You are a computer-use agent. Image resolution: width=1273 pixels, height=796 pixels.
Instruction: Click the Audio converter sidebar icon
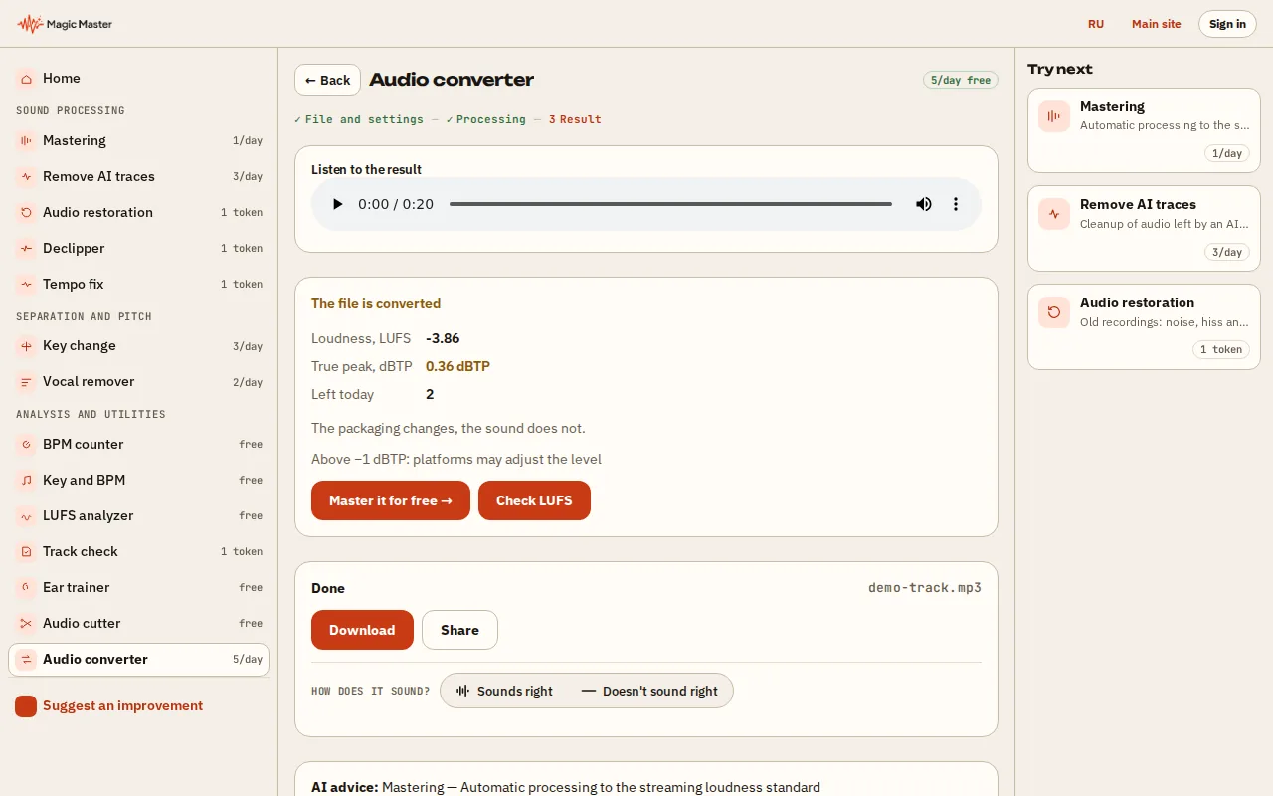click(x=26, y=659)
